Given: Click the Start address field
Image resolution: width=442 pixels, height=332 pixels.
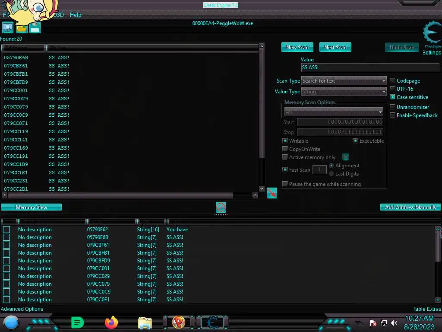Looking at the screenshot, I should tap(340, 122).
